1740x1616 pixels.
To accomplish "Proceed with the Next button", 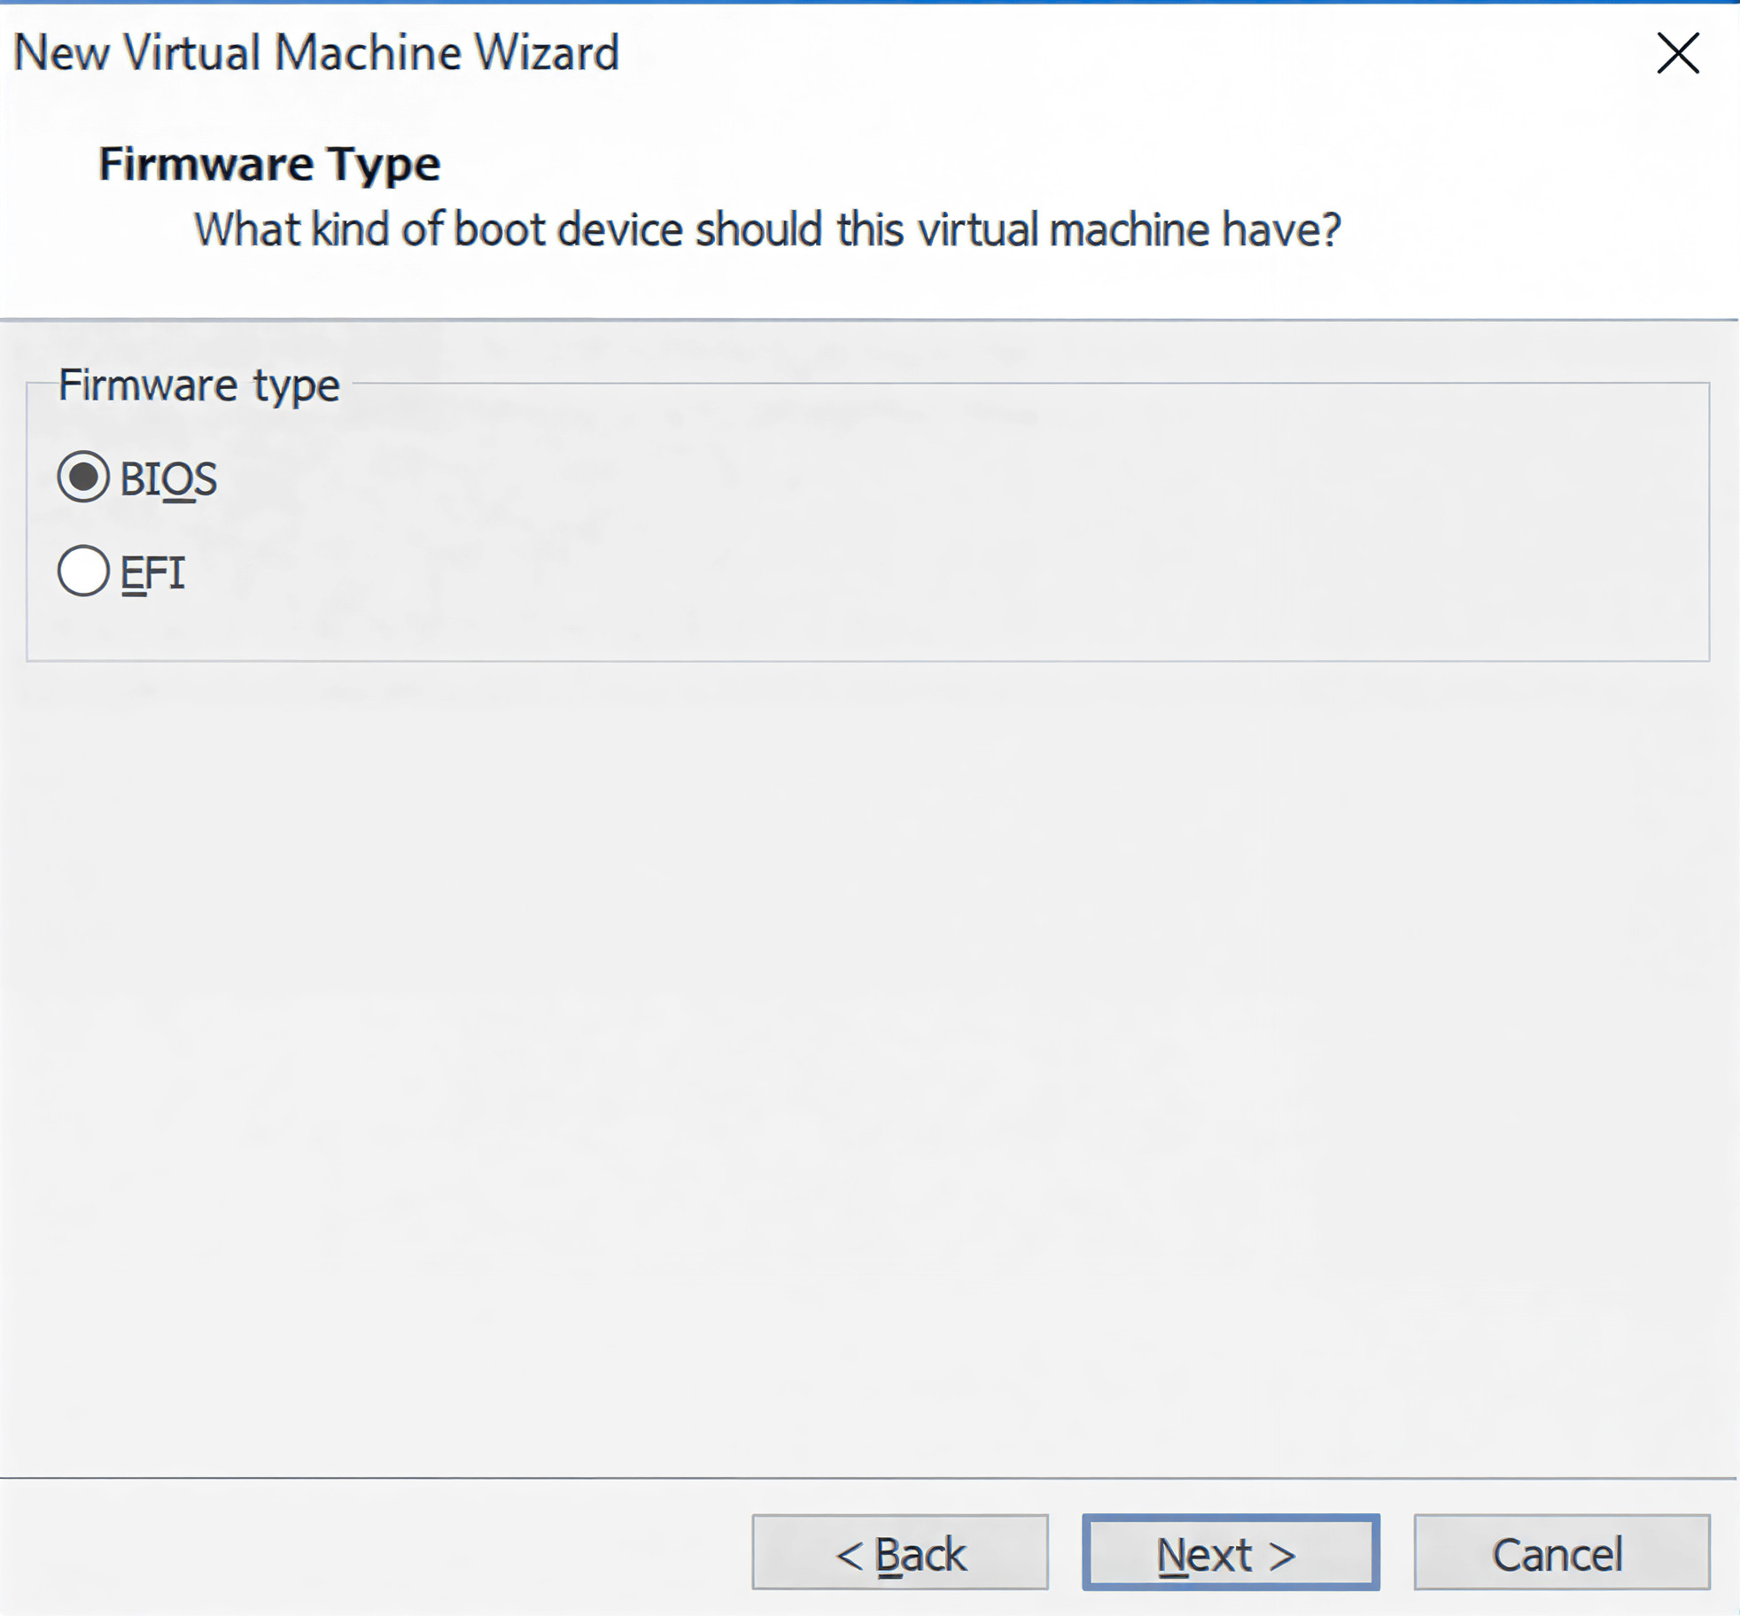I will tap(1230, 1552).
